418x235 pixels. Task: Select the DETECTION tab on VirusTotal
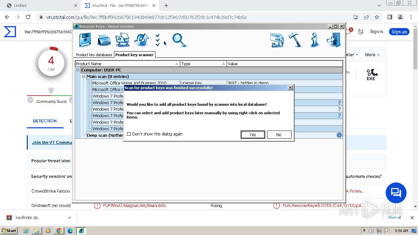(45, 121)
